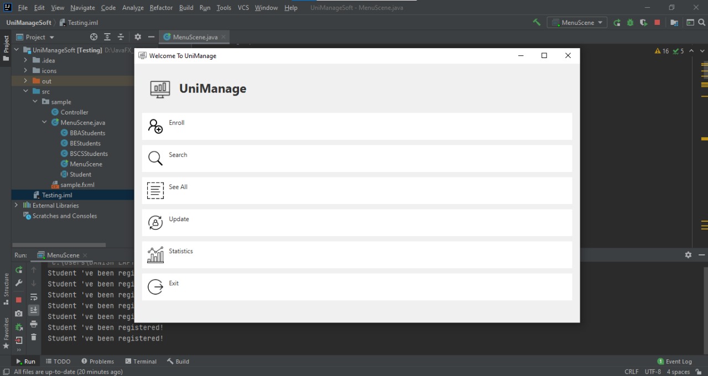The height and width of the screenshot is (376, 708).
Task: Expand the out folder
Action: [25, 81]
